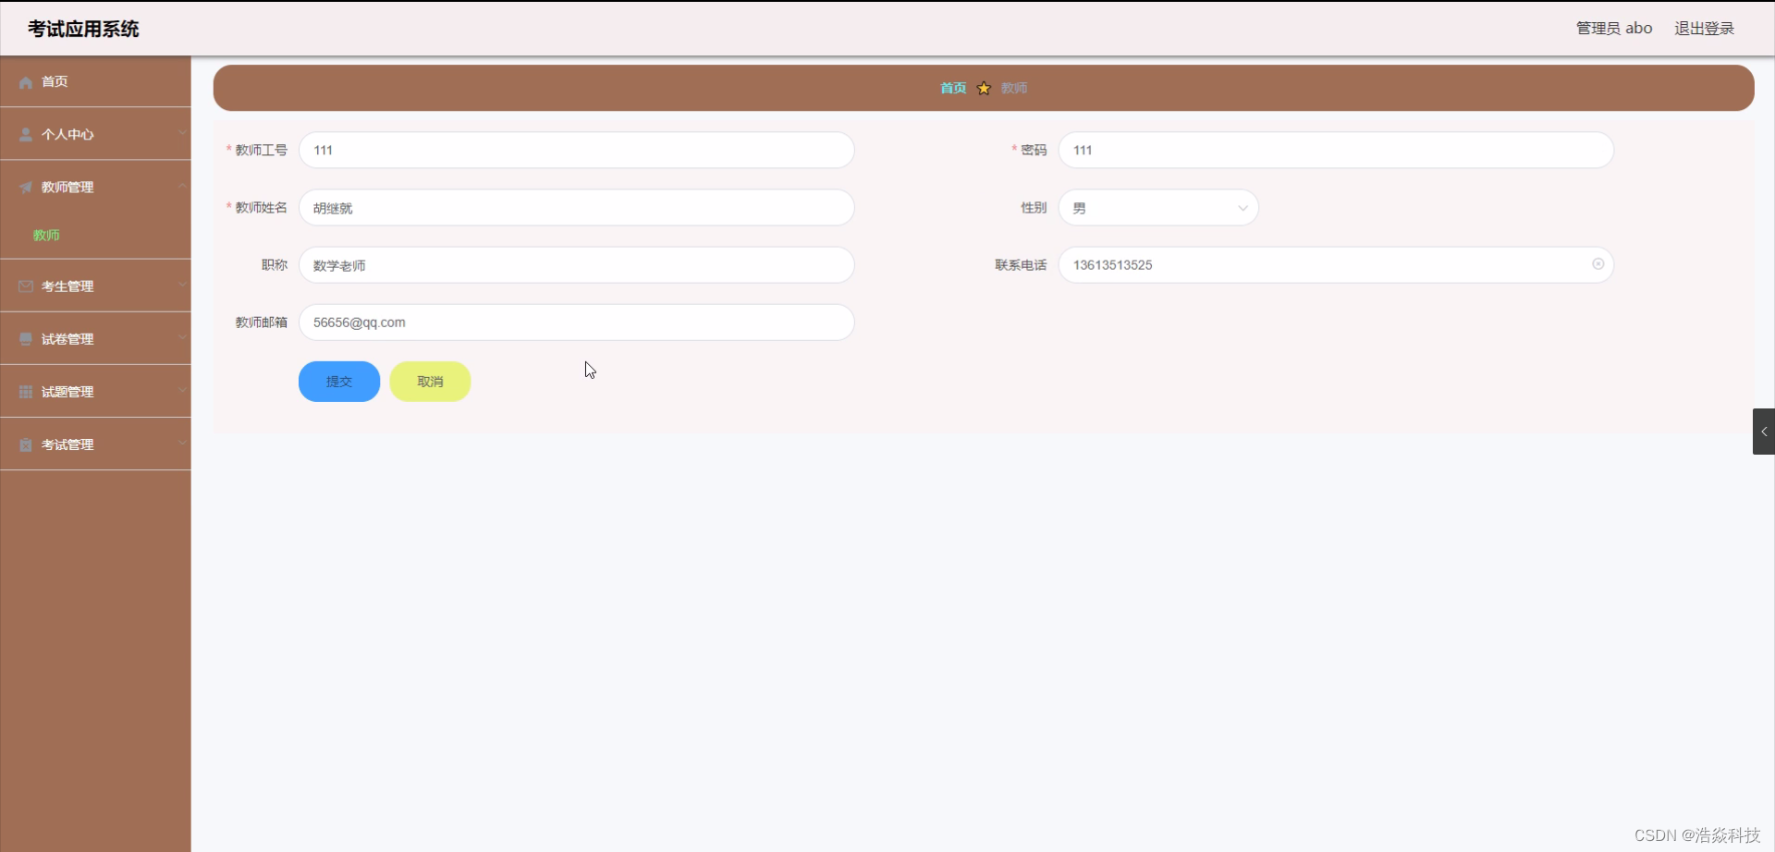Click the person icon next to 个人中心
Screen dimensions: 1775x852
[x=24, y=134]
